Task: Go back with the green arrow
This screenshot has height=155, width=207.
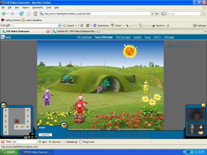Action: coord(4,14)
